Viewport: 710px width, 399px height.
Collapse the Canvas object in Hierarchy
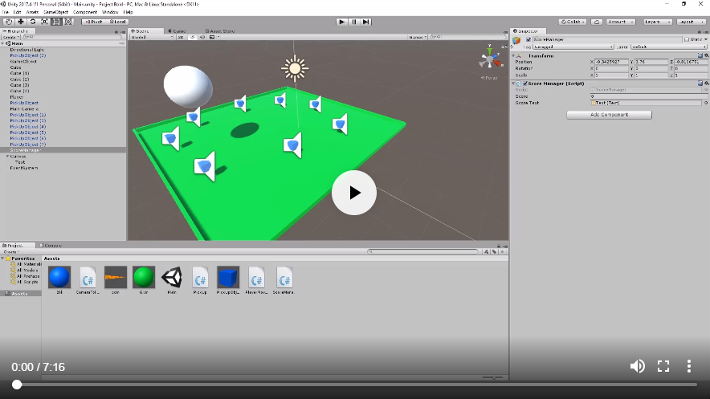coord(6,157)
